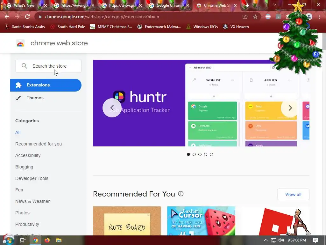Click the Chrome icon on the taskbar

(36, 240)
